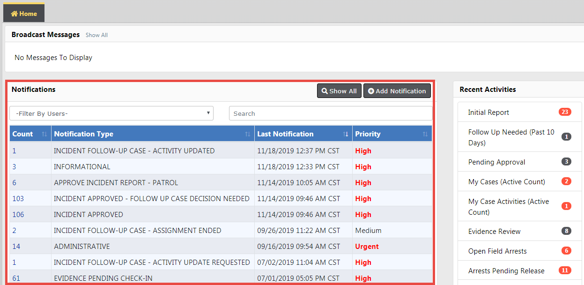Open Show All broadcast messages link
The image size is (584, 285).
96,35
